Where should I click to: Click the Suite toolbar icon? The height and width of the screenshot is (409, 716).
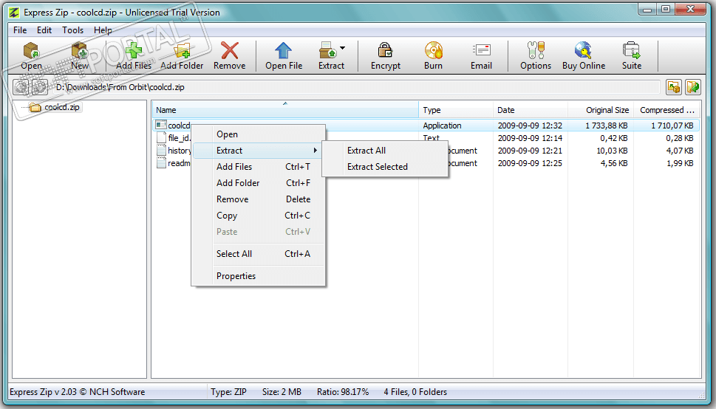click(632, 51)
